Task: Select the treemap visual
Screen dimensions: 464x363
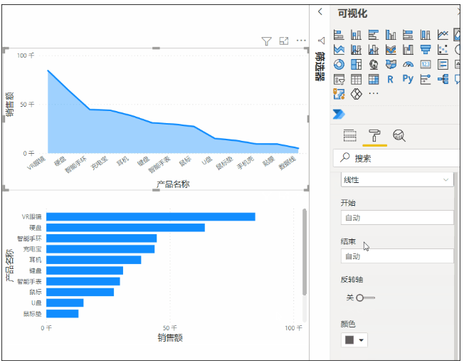Action: [x=356, y=64]
